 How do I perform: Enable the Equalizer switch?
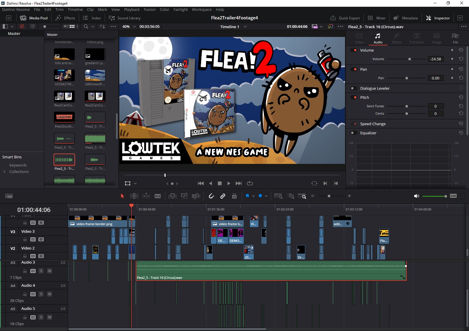tap(354, 133)
